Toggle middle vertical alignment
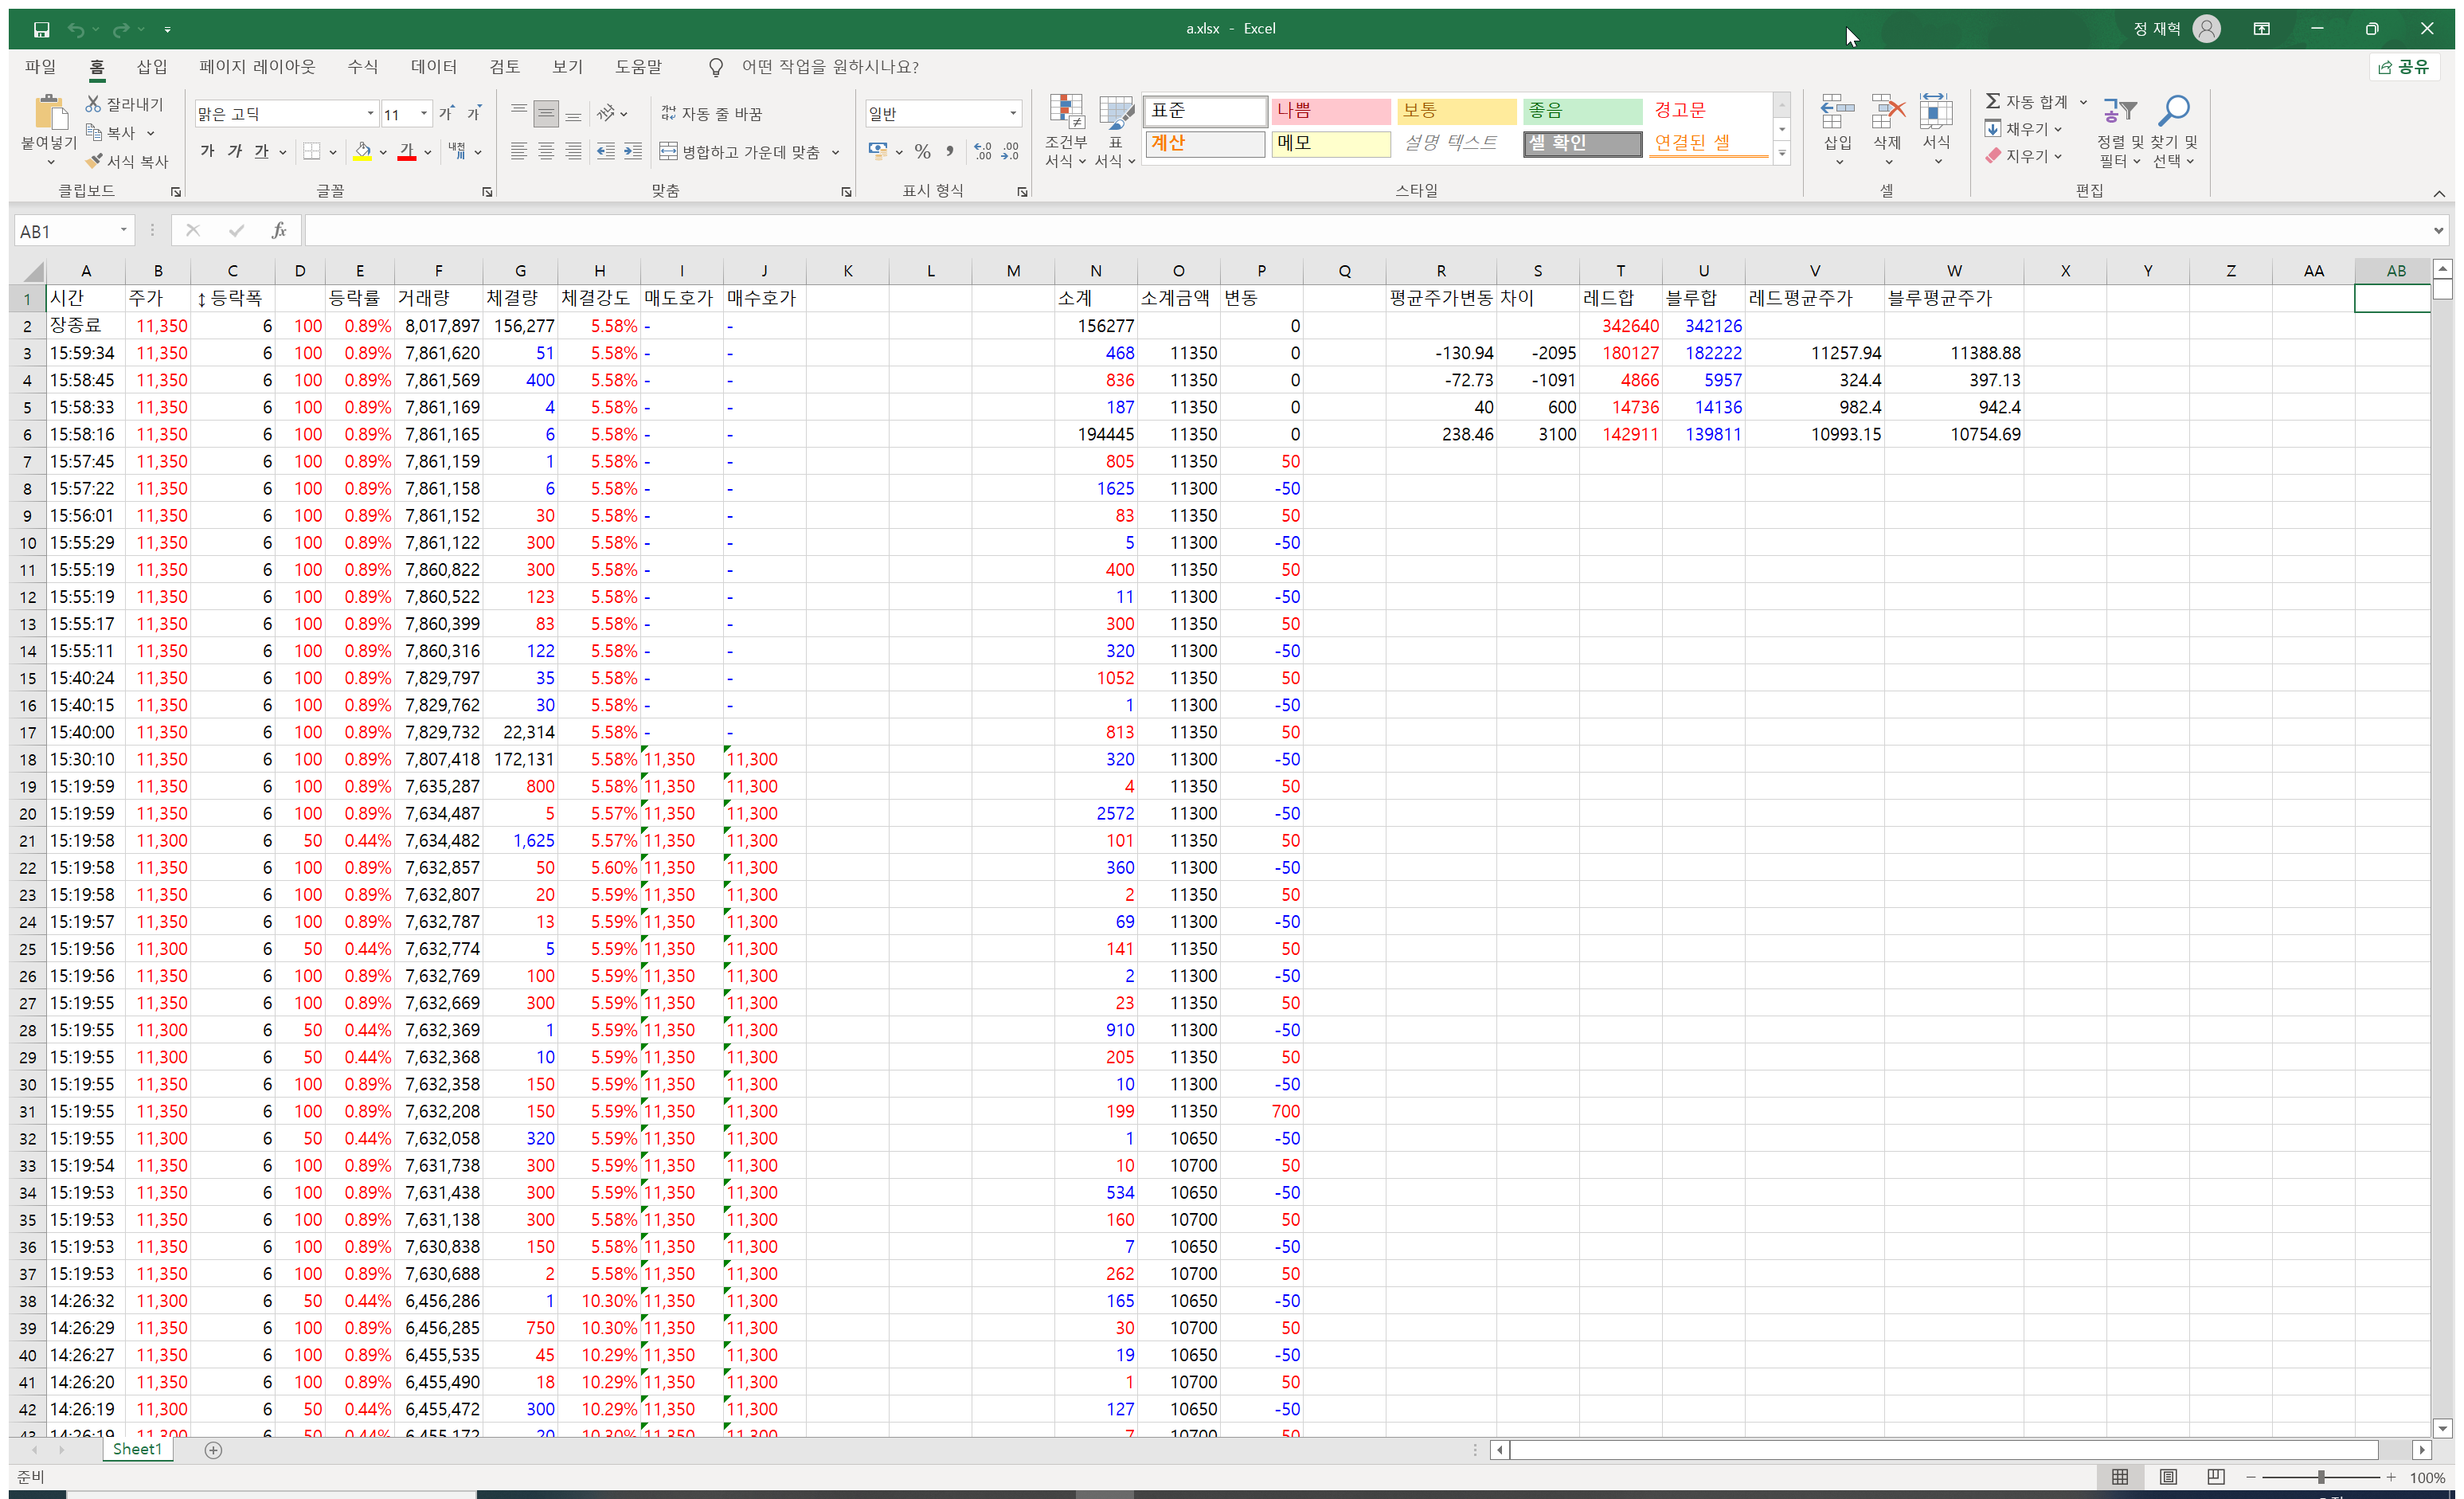This screenshot has height=1499, width=2464. click(x=546, y=114)
